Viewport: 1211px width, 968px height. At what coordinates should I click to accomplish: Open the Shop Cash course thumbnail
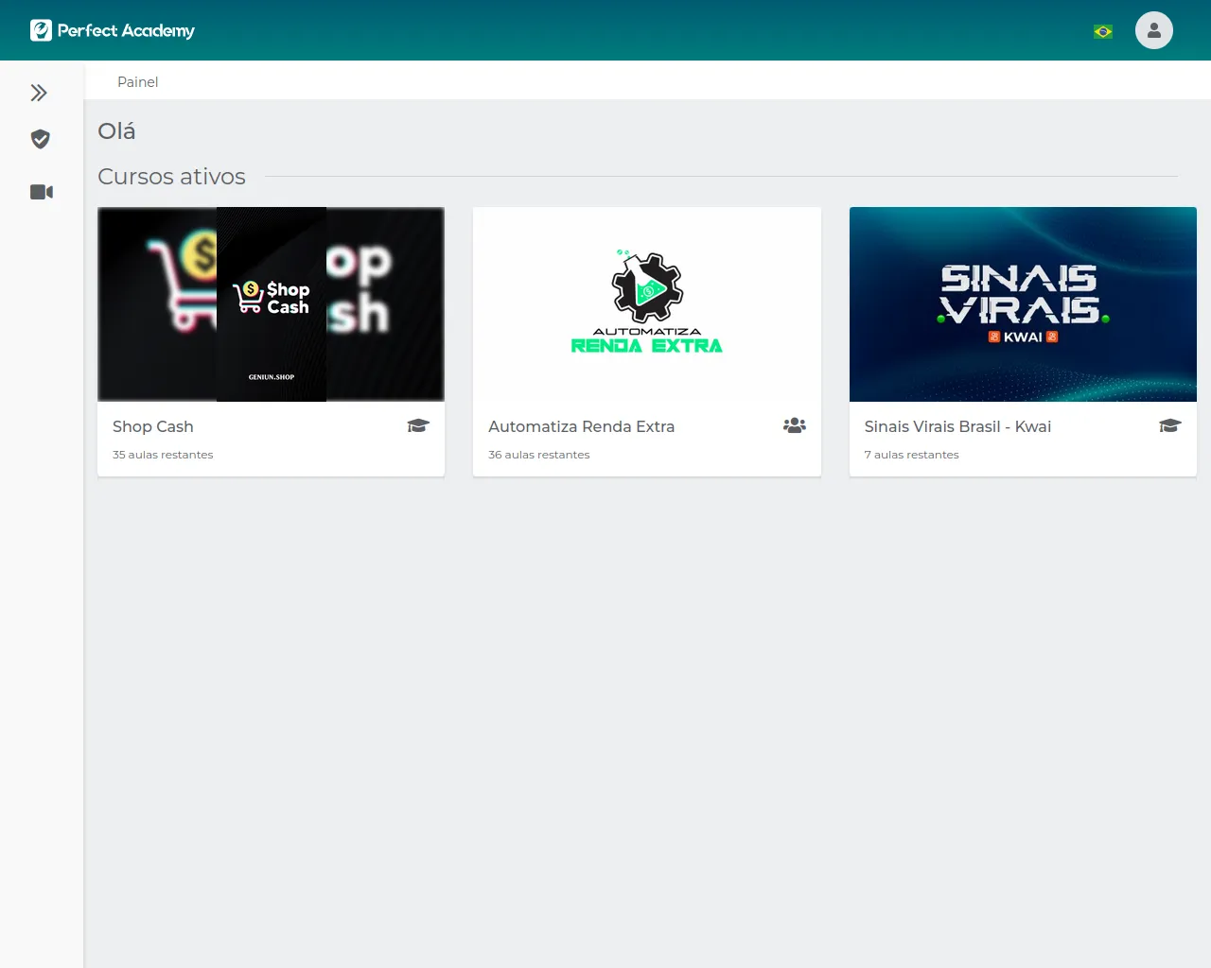(x=271, y=304)
